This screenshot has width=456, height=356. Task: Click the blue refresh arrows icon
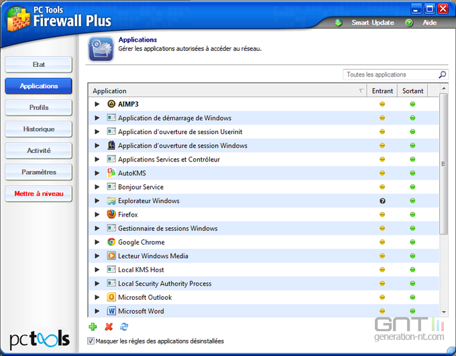(x=124, y=327)
